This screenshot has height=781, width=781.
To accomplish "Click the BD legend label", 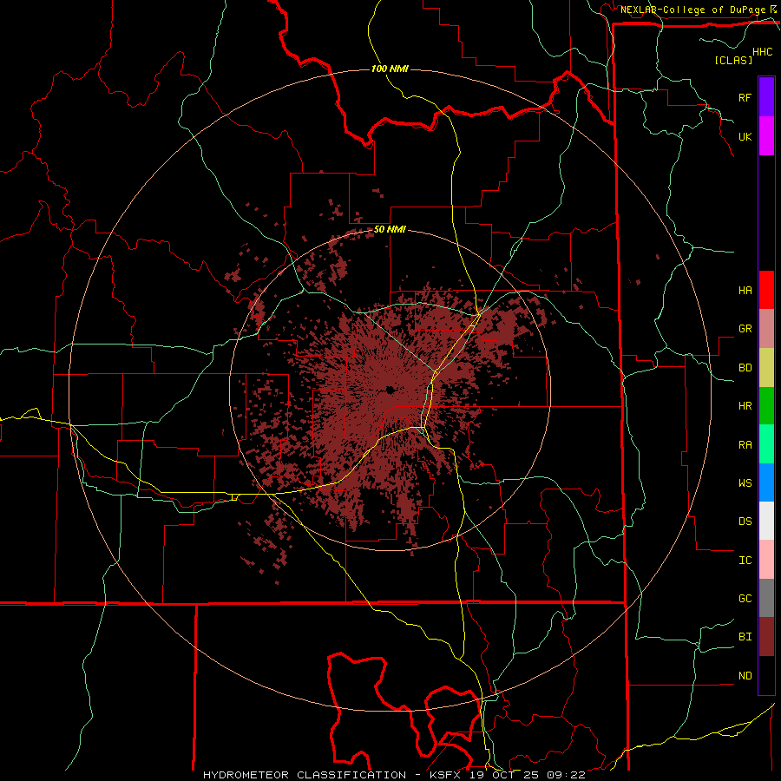I will click(745, 368).
